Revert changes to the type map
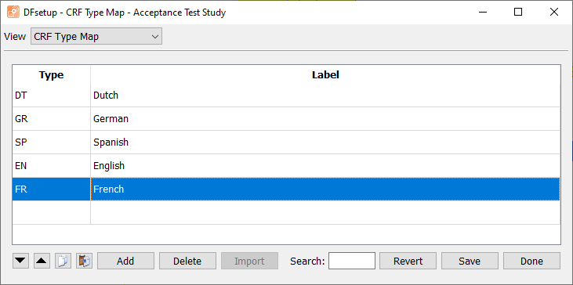 [x=408, y=261]
